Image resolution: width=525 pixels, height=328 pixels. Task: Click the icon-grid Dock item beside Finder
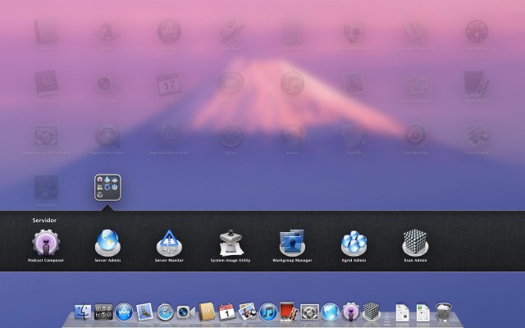pos(103,312)
